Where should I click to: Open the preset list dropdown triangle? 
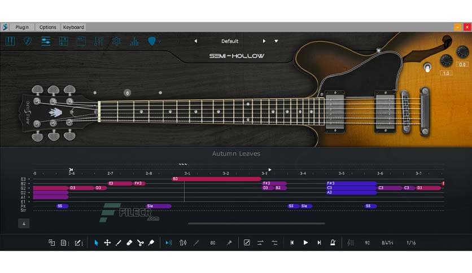click(276, 41)
